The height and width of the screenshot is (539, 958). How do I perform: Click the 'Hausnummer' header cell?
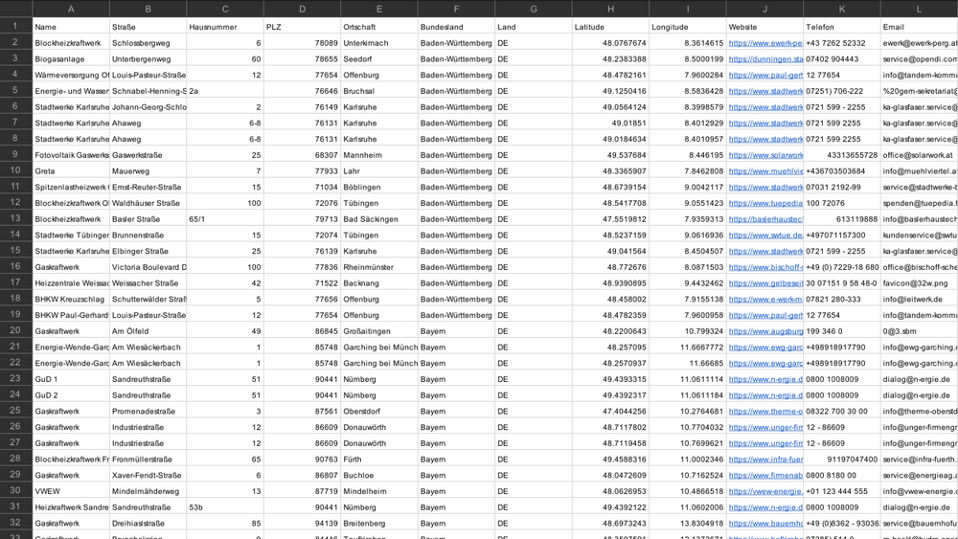tap(225, 27)
